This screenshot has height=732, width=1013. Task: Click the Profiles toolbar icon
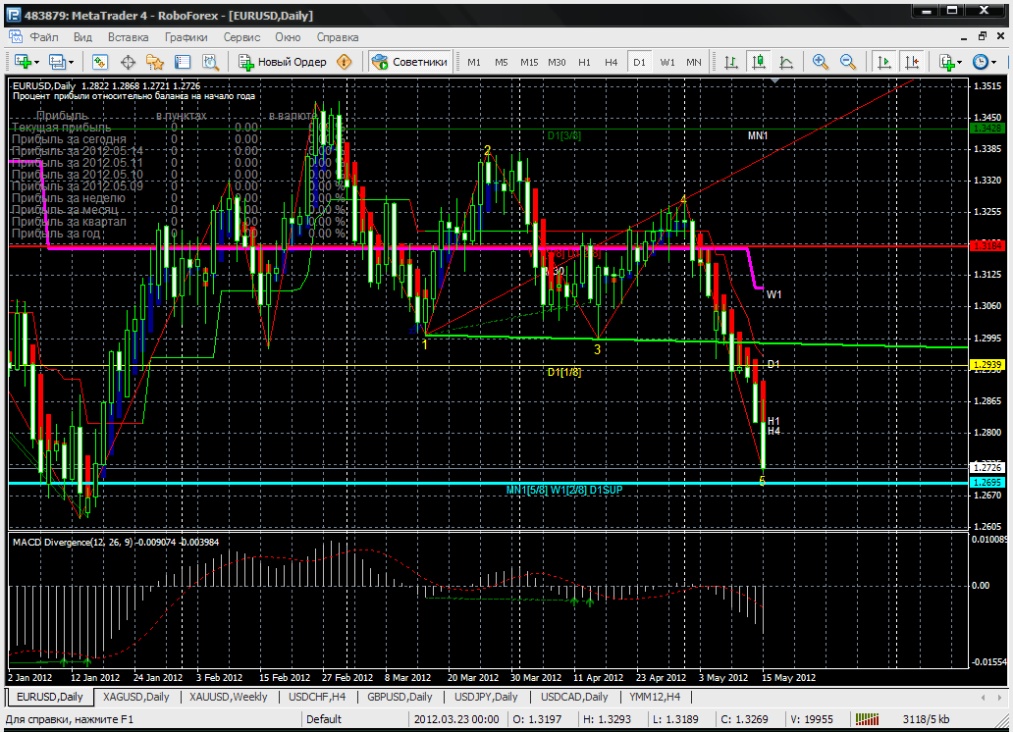(57, 62)
